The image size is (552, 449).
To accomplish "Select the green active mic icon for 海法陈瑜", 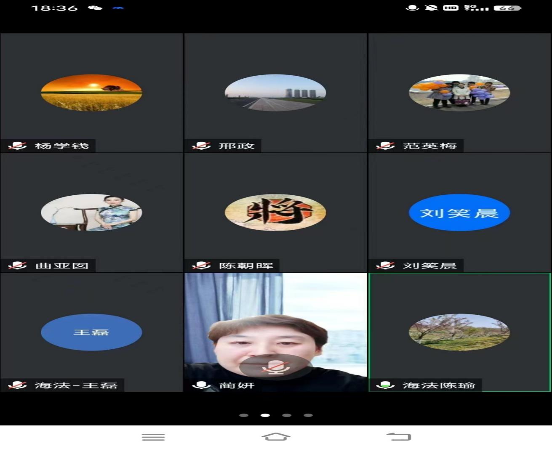I will (x=385, y=385).
